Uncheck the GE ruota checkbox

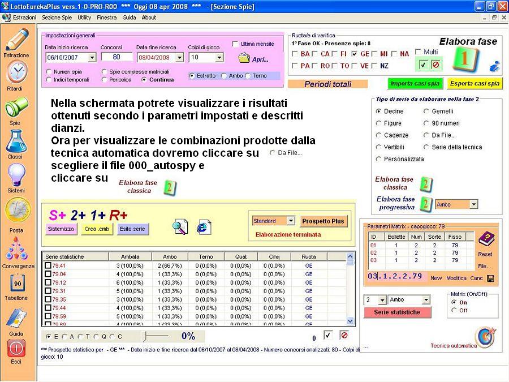coord(354,54)
